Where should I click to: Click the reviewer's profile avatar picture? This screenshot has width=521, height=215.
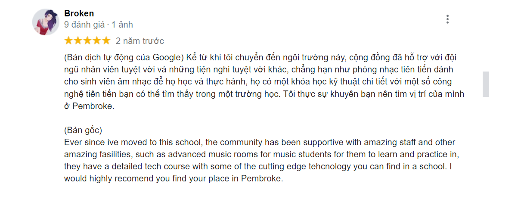46,22
